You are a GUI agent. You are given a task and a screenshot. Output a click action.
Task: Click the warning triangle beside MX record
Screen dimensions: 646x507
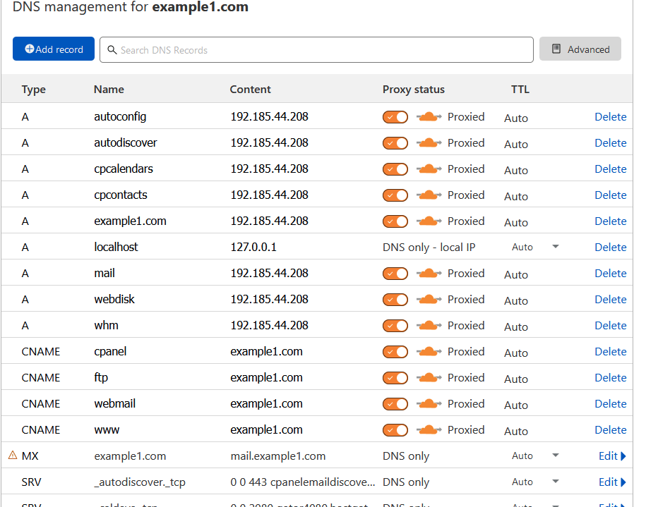pyautogui.click(x=12, y=456)
